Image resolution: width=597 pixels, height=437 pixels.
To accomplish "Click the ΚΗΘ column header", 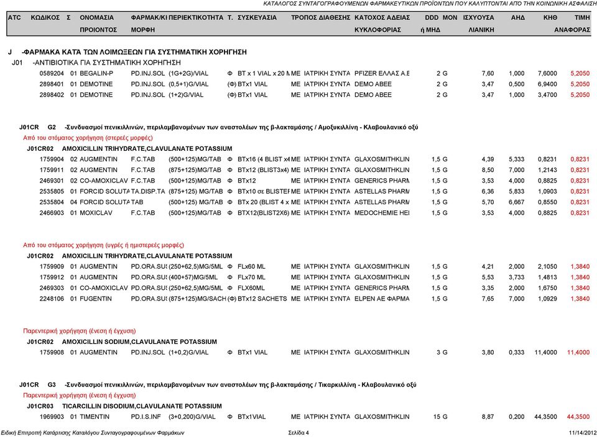I will [550, 17].
